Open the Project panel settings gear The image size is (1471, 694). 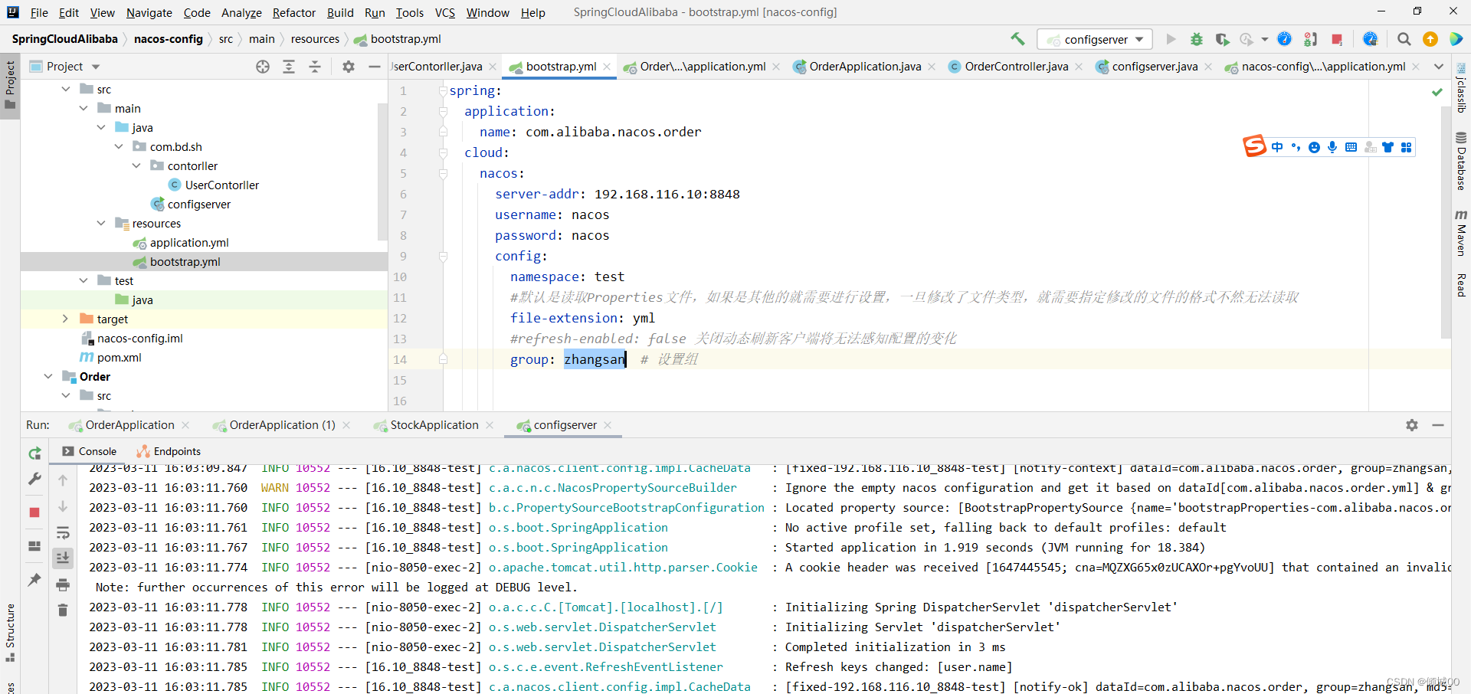click(349, 67)
